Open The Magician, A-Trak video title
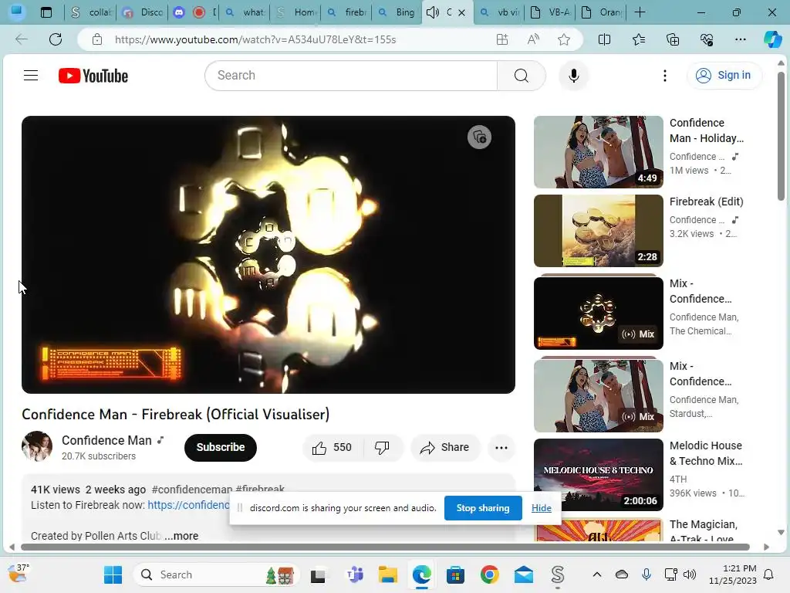Viewport: 790px width, 593px height. (x=704, y=531)
